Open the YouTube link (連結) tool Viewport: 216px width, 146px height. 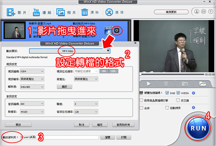click(x=36, y=12)
